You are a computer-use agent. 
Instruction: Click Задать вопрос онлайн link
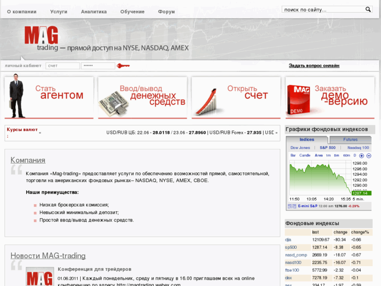pos(314,66)
